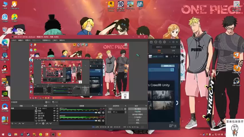Pop out the 控件 dock panel
Viewport: 244px width, 137px height.
click(146, 106)
